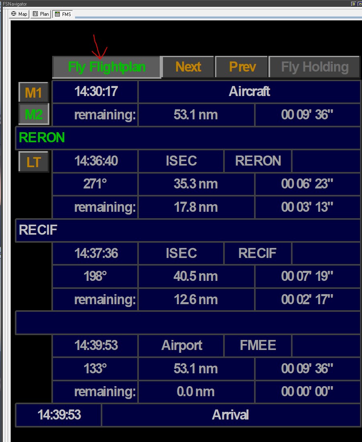
Task: Click the 40.5 nm distance cell
Action: click(x=196, y=276)
